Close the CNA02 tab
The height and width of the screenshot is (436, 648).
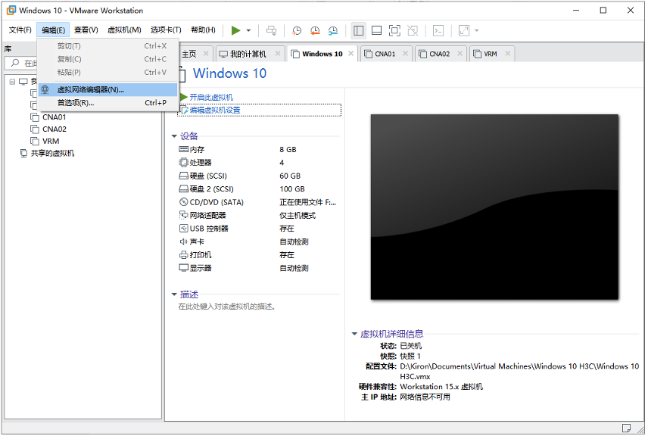[x=460, y=53]
